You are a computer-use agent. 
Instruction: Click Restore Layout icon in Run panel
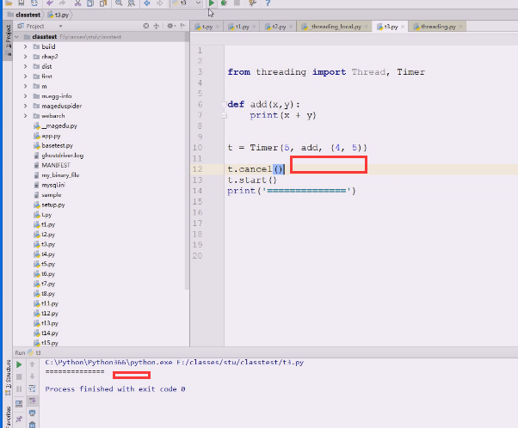pyautogui.click(x=19, y=404)
